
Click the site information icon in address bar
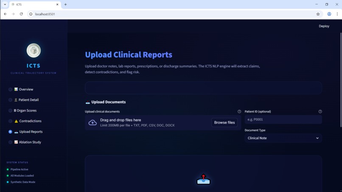tap(31, 14)
